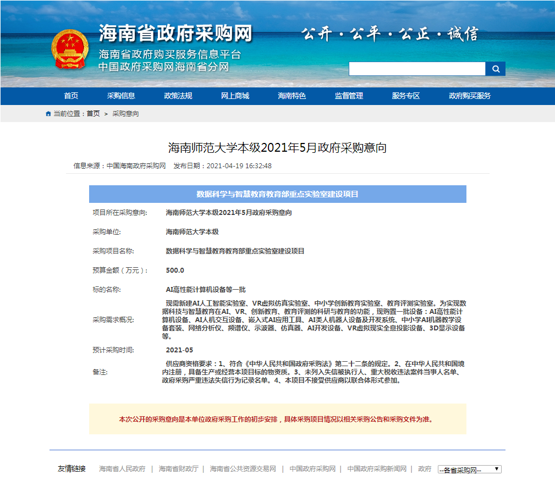
Task: Click the 采购单位 value 海南师范大学本级
Action: tap(192, 231)
